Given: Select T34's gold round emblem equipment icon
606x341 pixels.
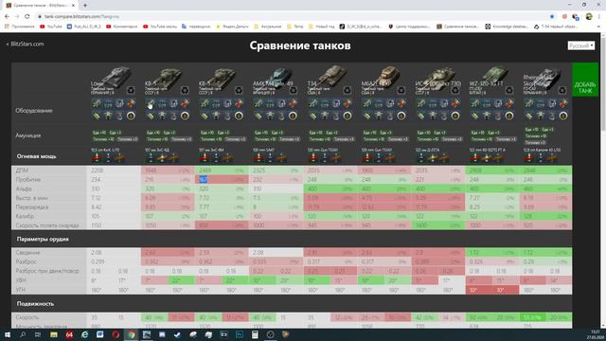Looking at the screenshot, I should (348, 116).
